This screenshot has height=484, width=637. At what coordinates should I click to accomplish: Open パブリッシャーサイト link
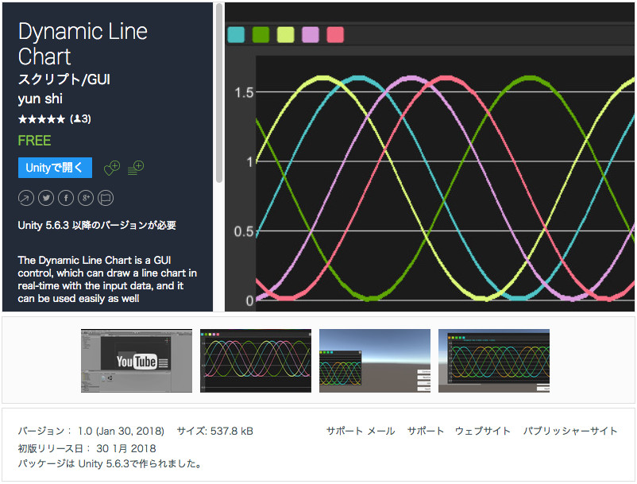click(570, 431)
